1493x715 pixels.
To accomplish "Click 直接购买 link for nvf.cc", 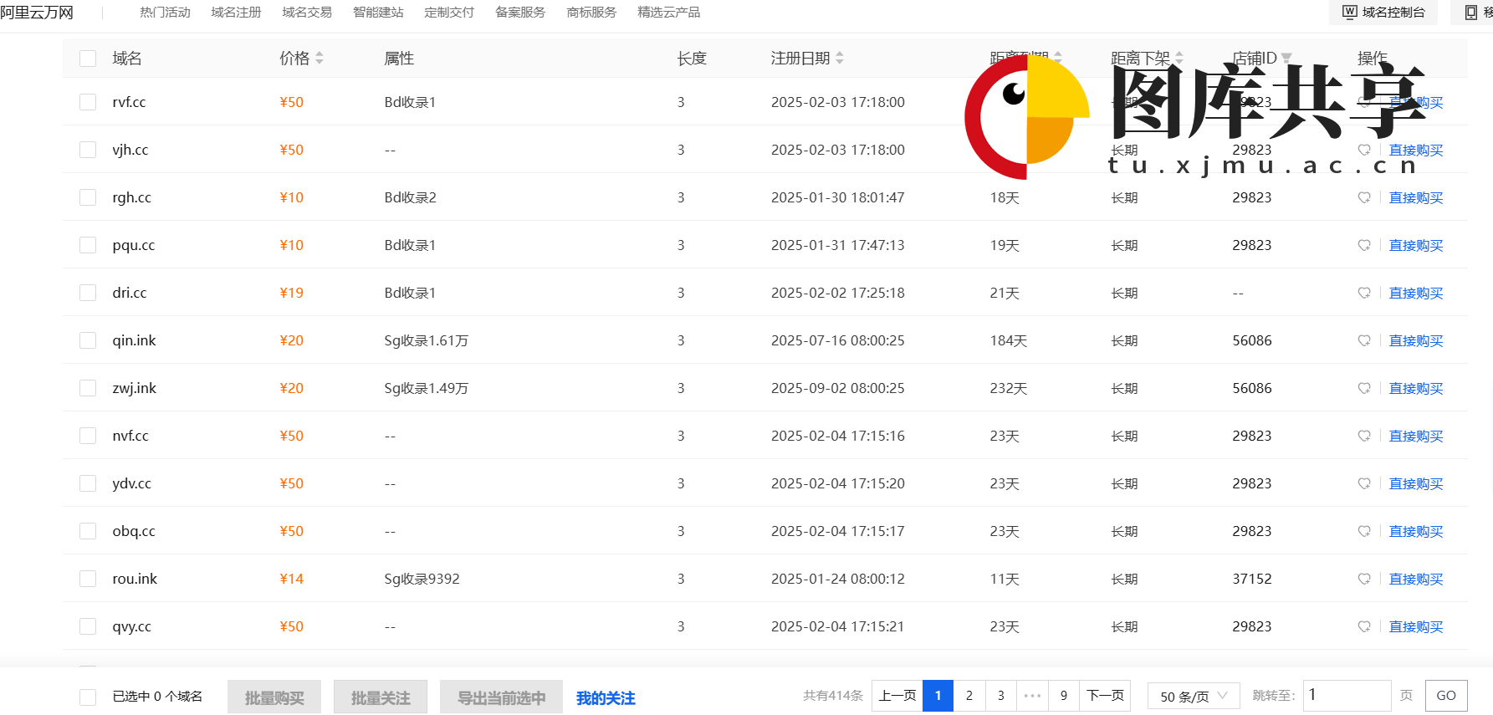I will 1415,436.
